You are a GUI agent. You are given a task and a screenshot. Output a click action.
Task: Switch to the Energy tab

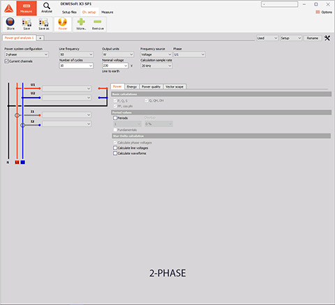132,87
